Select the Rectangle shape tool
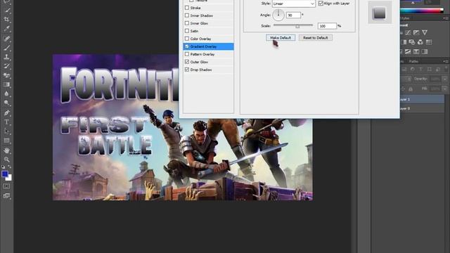This screenshot has width=450, height=253. [x=6, y=141]
